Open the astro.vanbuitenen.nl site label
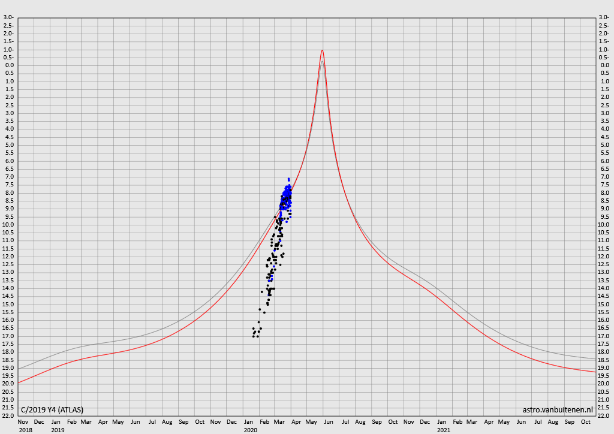The height and width of the screenshot is (434, 614). [558, 410]
